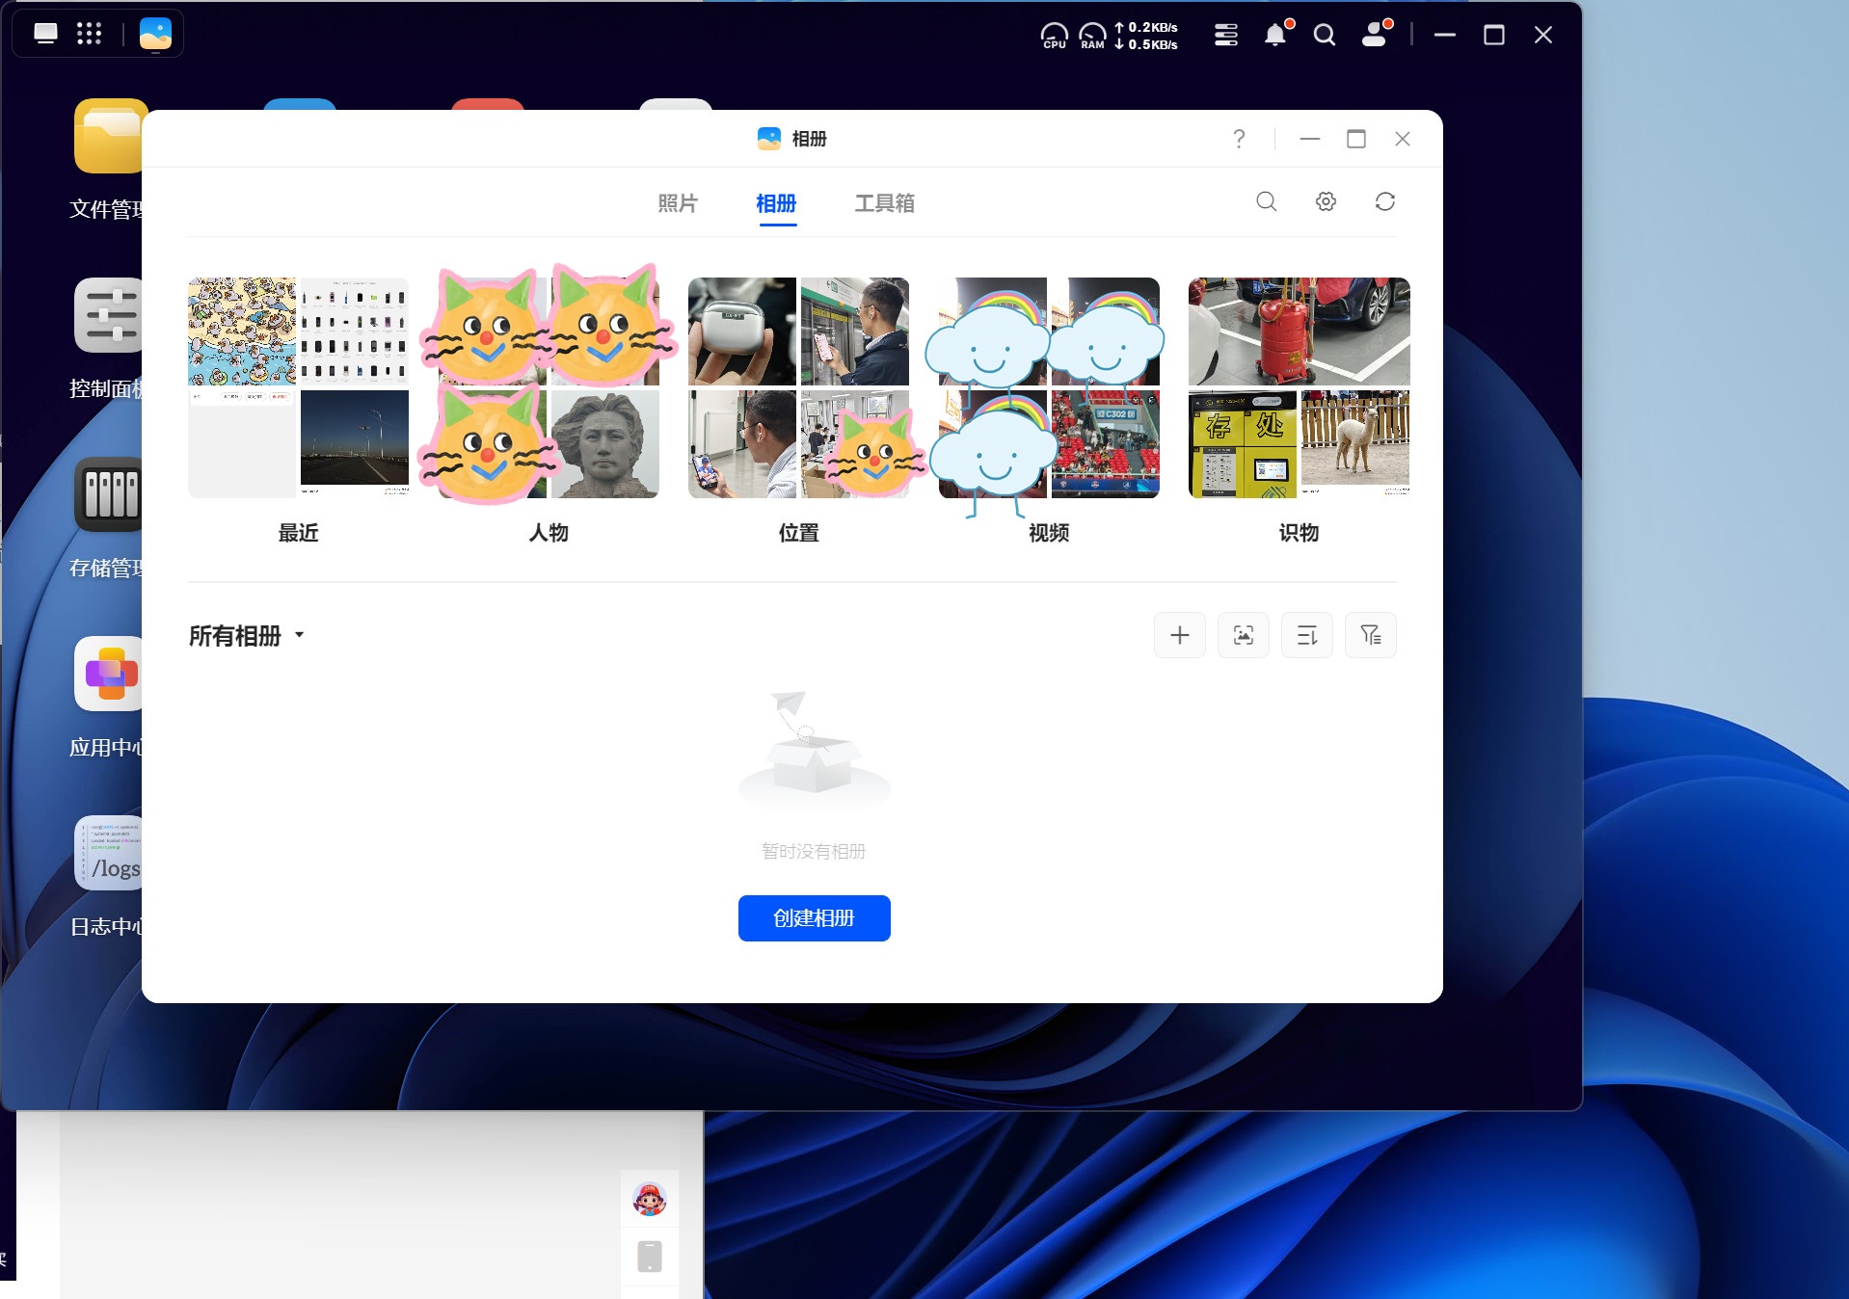
Task: Open the 识物 album thumbnail
Action: (x=1299, y=387)
